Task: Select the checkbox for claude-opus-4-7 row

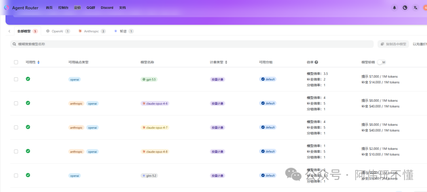Action: click(x=16, y=127)
